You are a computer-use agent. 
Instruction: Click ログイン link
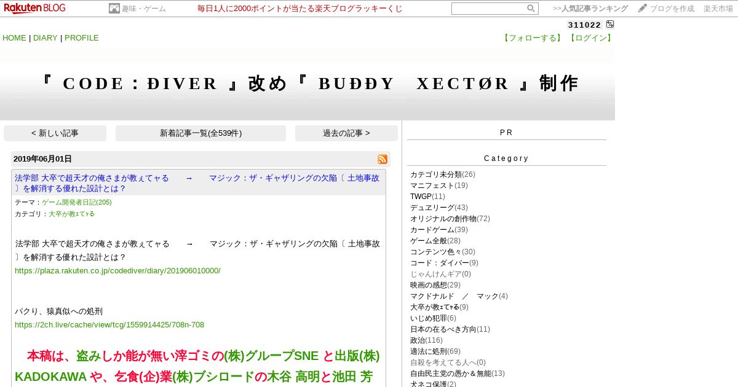point(591,38)
